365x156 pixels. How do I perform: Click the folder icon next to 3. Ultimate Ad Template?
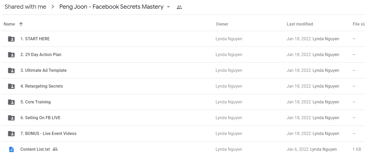[x=11, y=71]
